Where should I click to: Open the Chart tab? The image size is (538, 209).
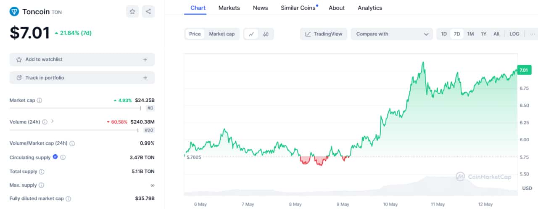click(198, 8)
